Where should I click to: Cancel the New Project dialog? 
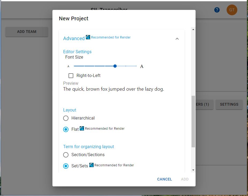165,179
